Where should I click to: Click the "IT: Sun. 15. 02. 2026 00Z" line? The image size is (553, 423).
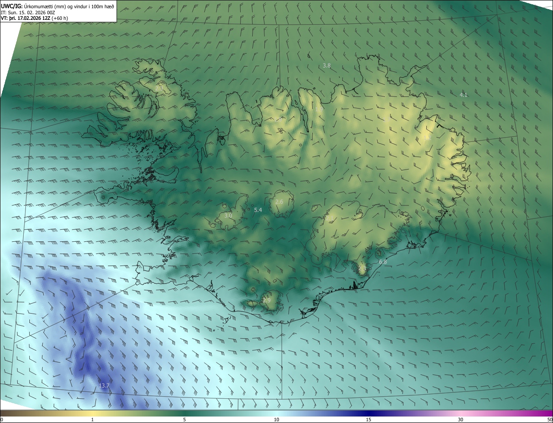[29, 13]
